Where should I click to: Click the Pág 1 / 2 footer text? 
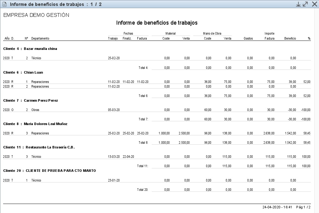point(303,207)
